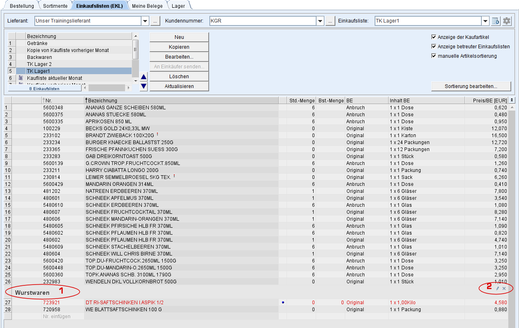Toggle Anzeige betreuter Einkaufslisten checkbox
This screenshot has height=328, width=519.
click(434, 47)
